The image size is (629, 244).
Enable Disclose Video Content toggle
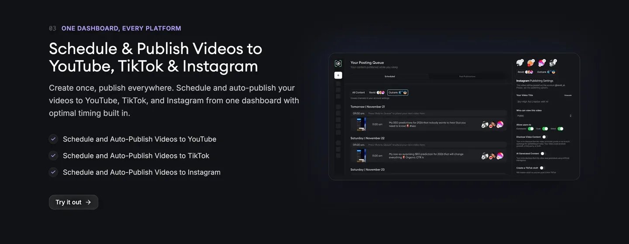pyautogui.click(x=544, y=137)
